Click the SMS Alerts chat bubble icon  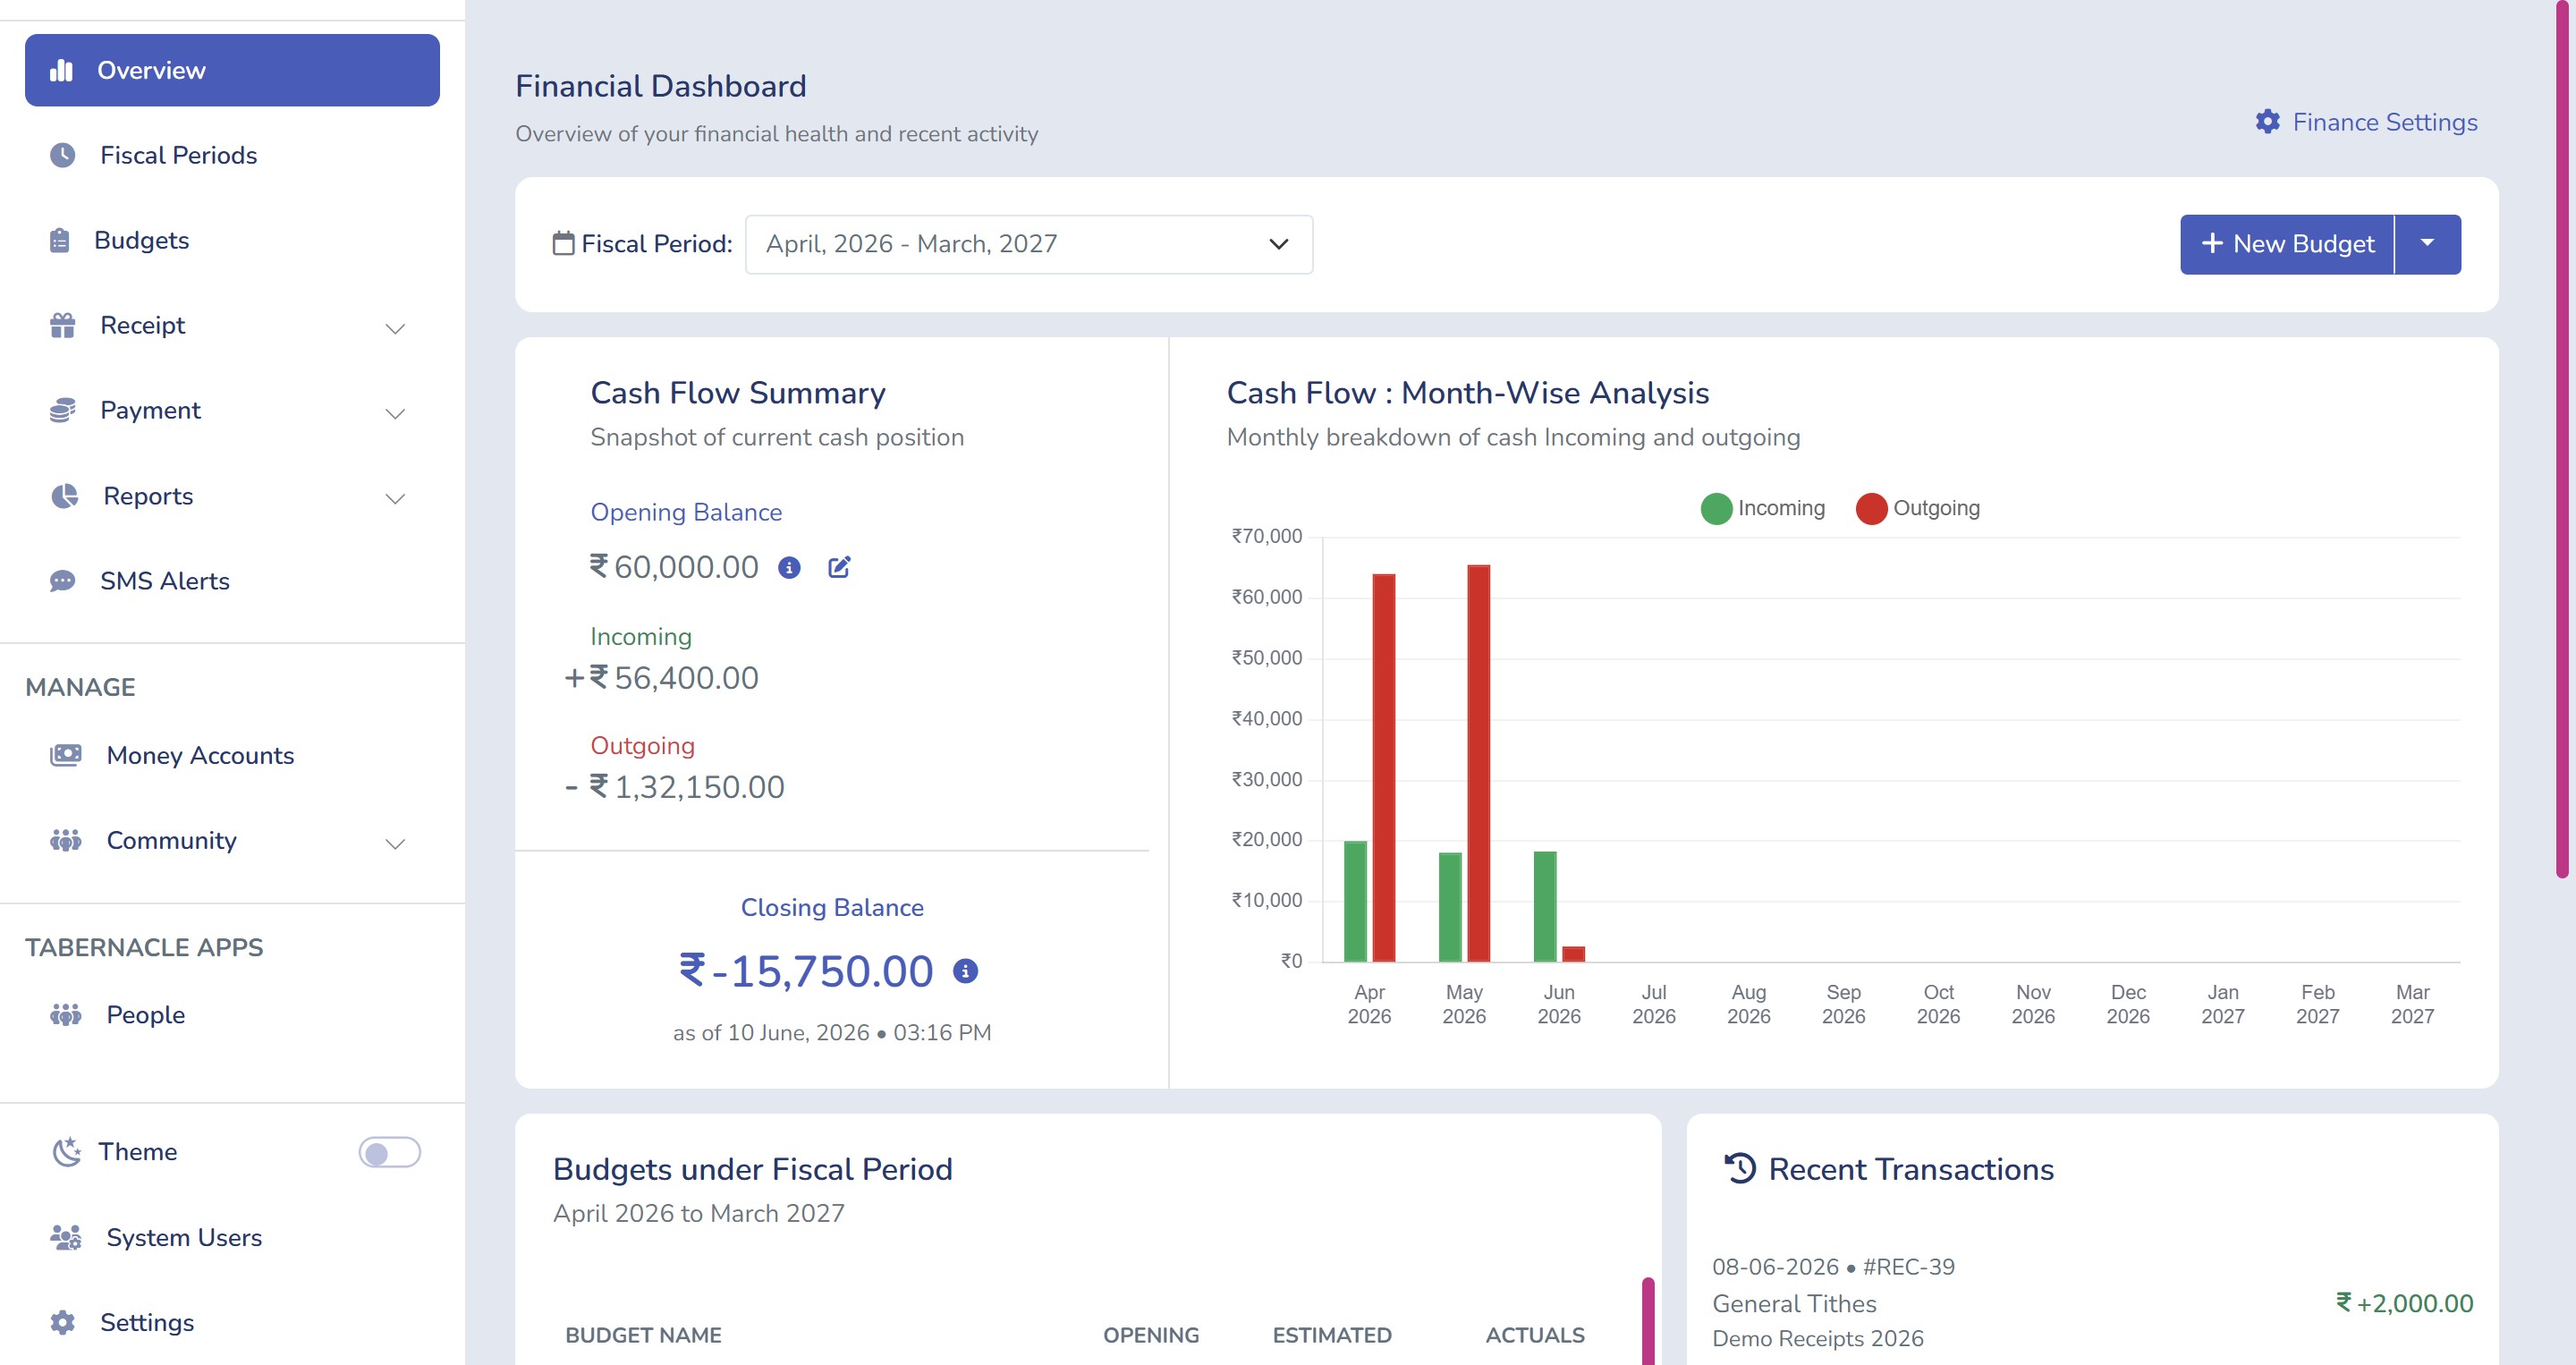click(62, 581)
